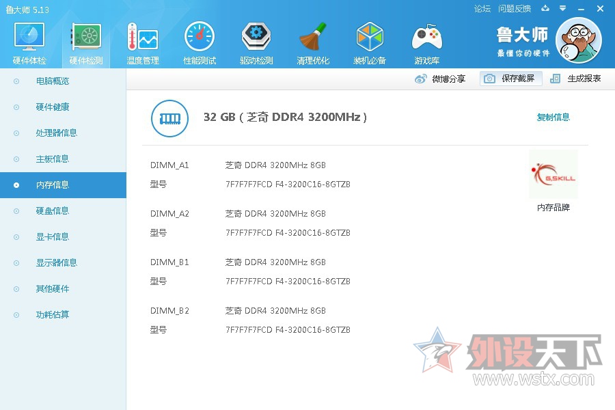This screenshot has width=615, height=410.
Task: Open the 驱动检测 driver detection tool
Action: tap(256, 41)
